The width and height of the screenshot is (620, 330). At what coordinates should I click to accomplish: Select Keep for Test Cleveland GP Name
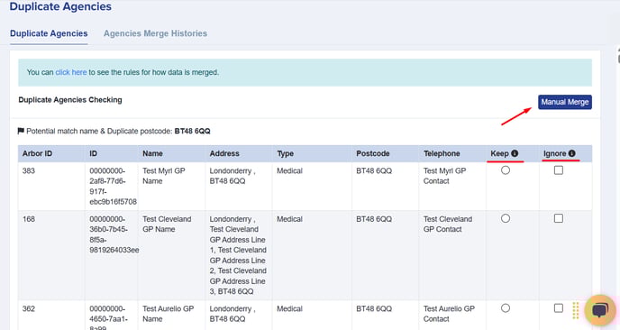coord(506,218)
